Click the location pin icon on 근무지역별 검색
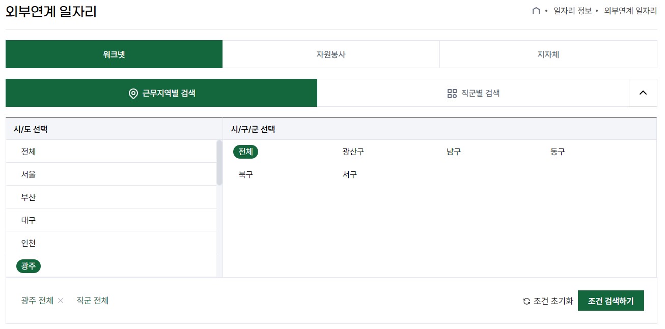Screen dimensions: 665x329 coord(132,93)
